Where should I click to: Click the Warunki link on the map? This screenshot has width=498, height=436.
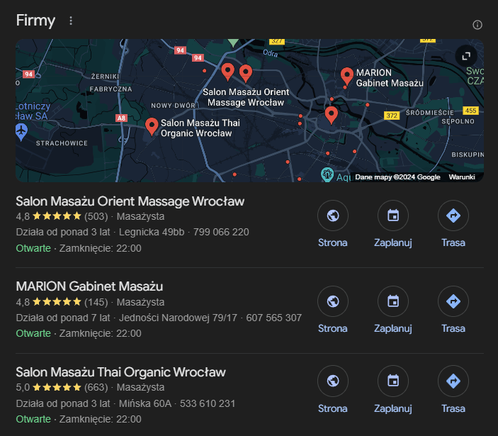pos(462,177)
